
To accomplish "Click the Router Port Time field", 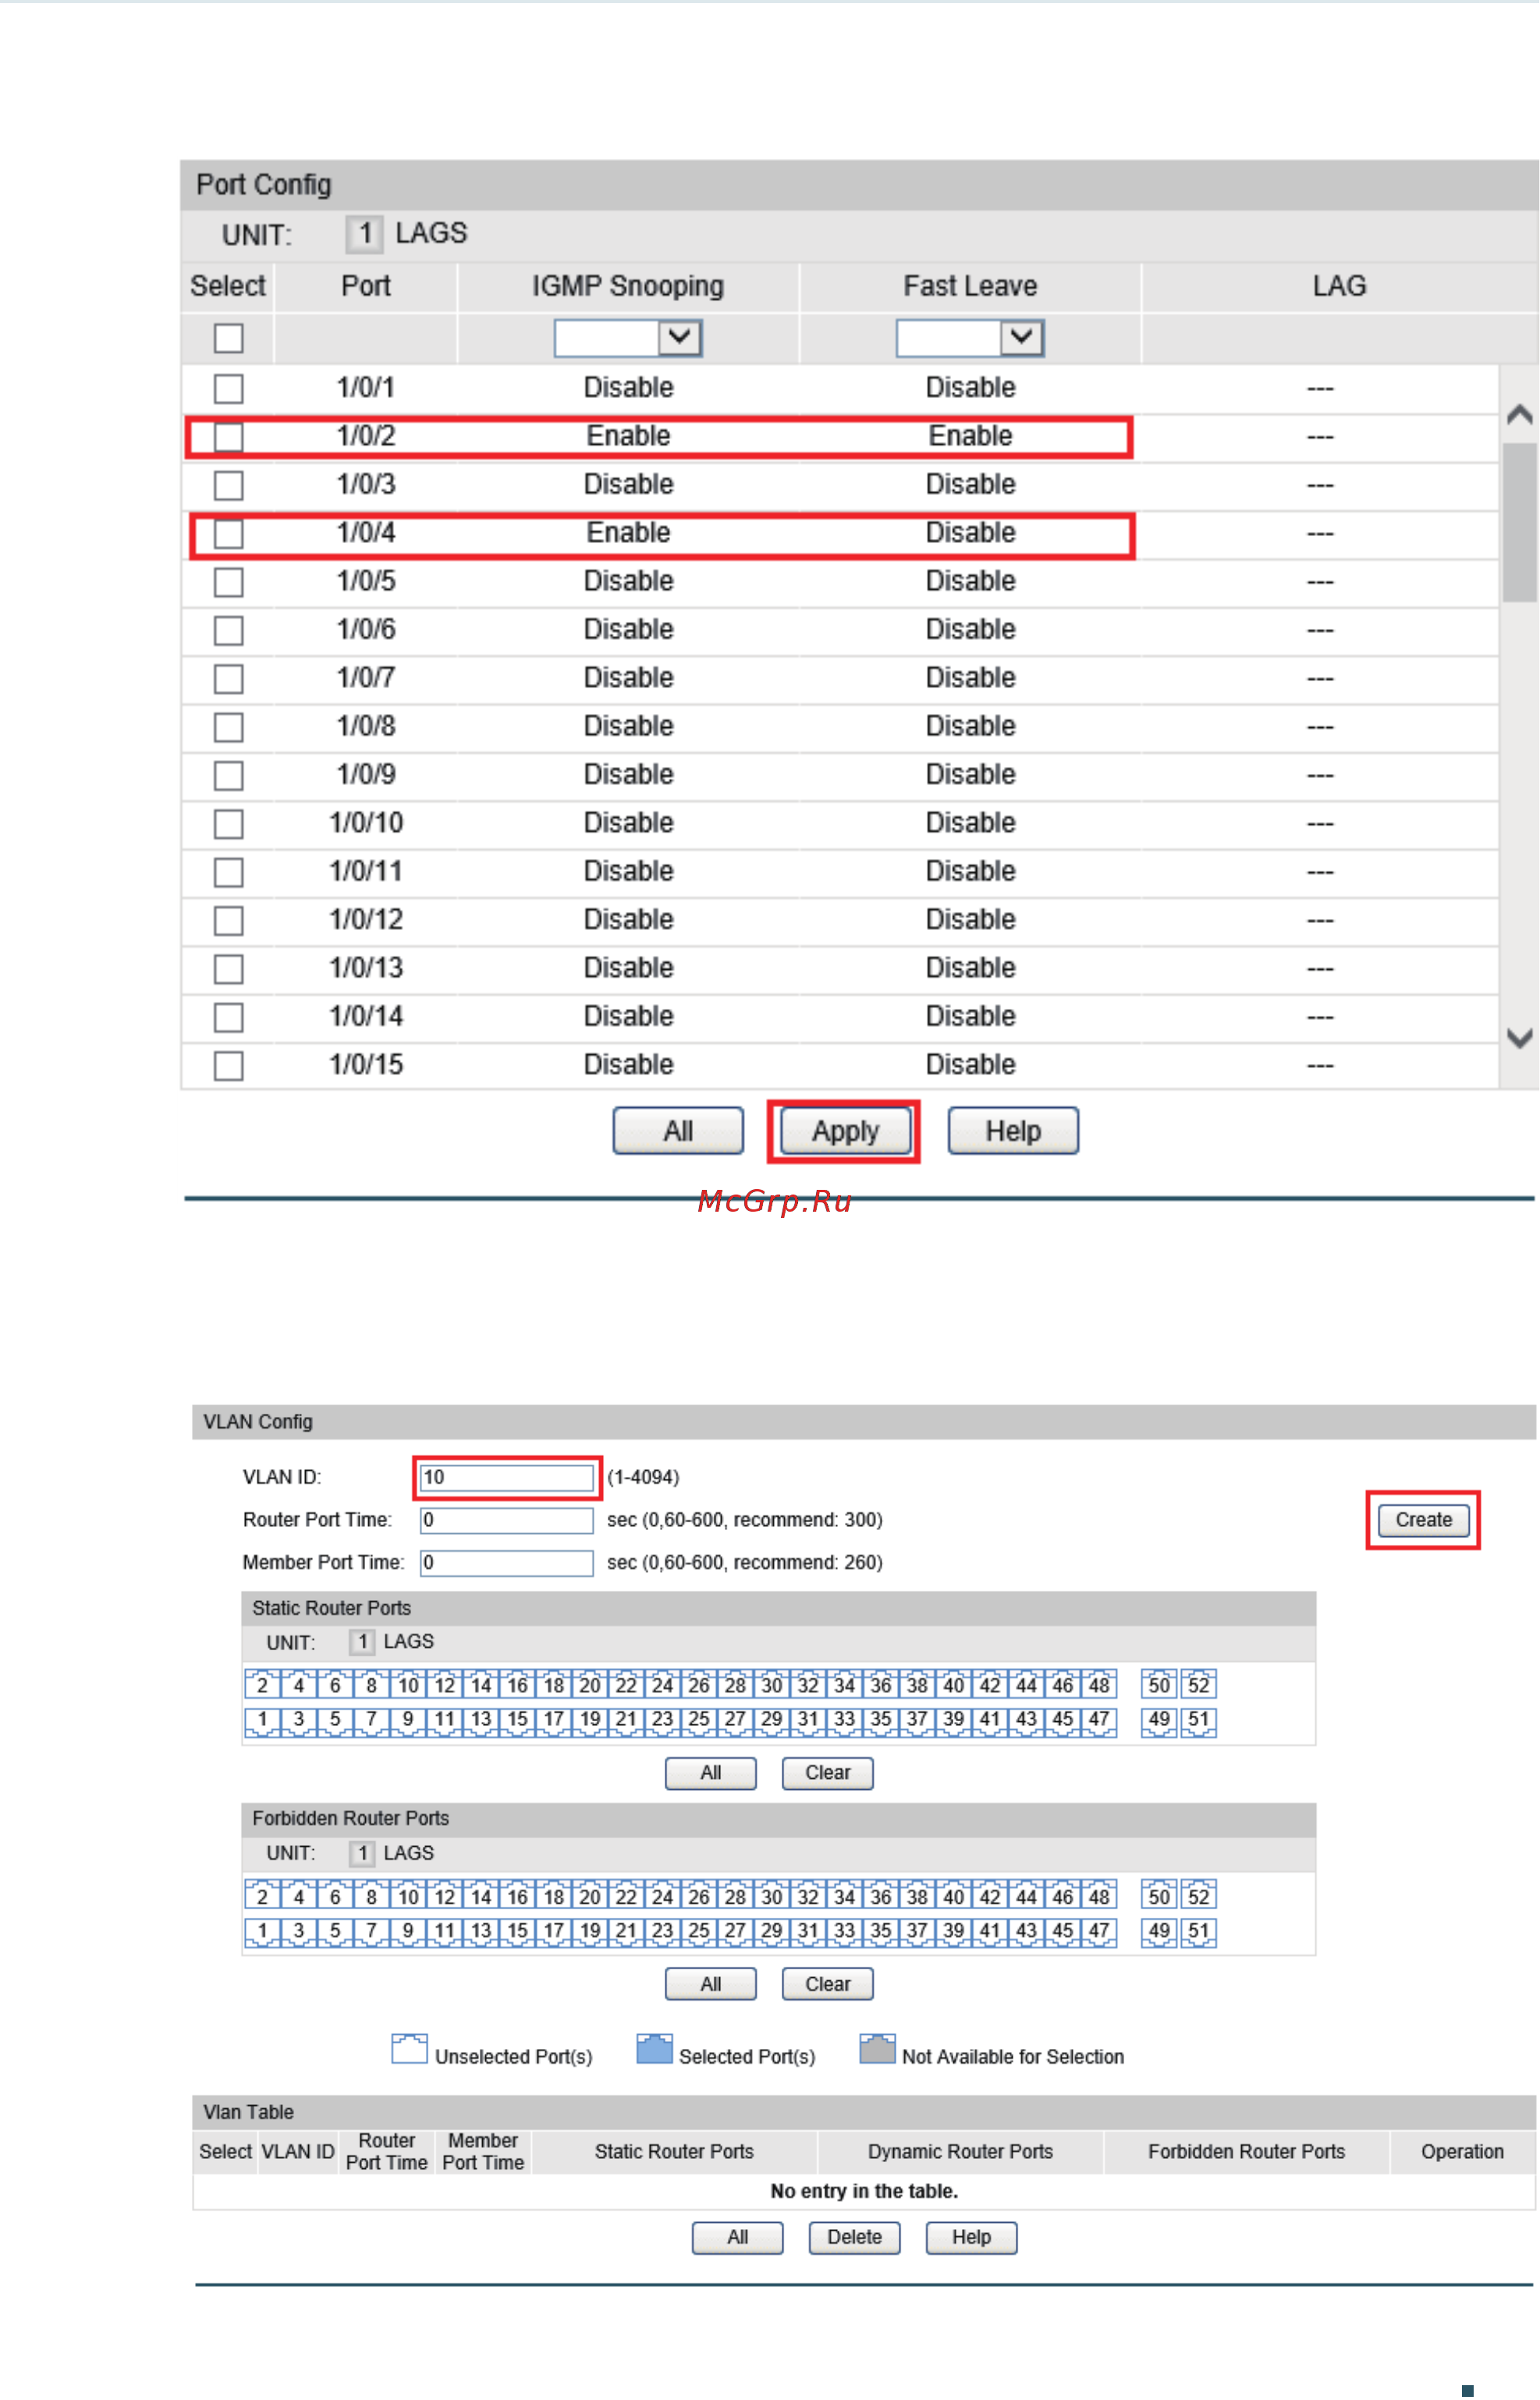I will point(507,1521).
